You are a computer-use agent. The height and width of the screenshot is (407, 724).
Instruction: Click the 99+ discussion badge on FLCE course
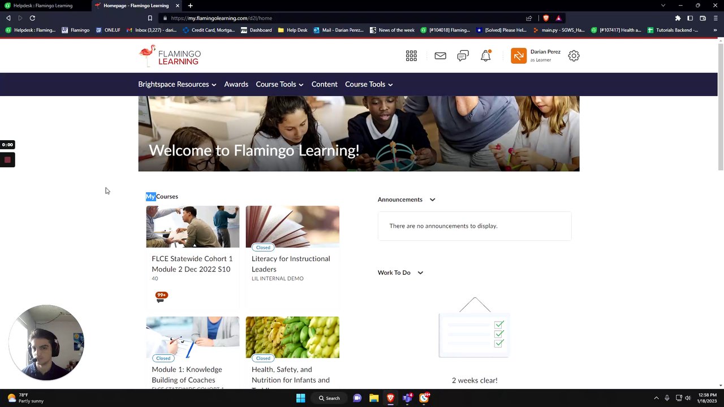click(x=161, y=296)
